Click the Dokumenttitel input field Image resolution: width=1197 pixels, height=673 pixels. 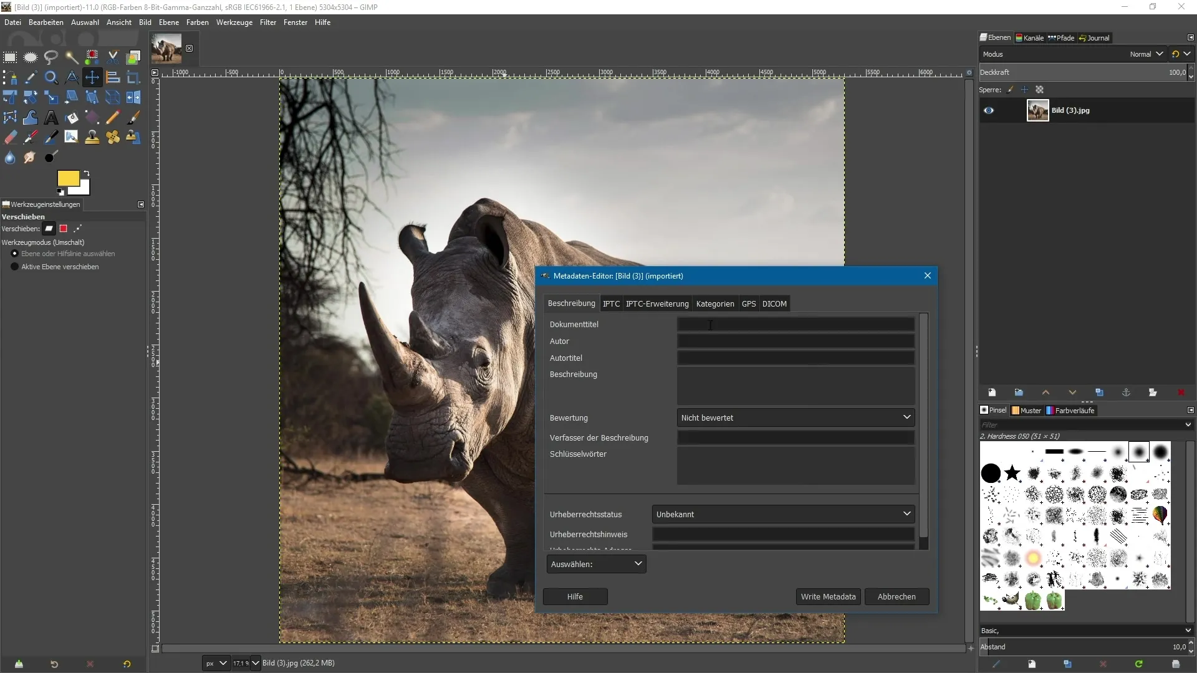point(796,325)
